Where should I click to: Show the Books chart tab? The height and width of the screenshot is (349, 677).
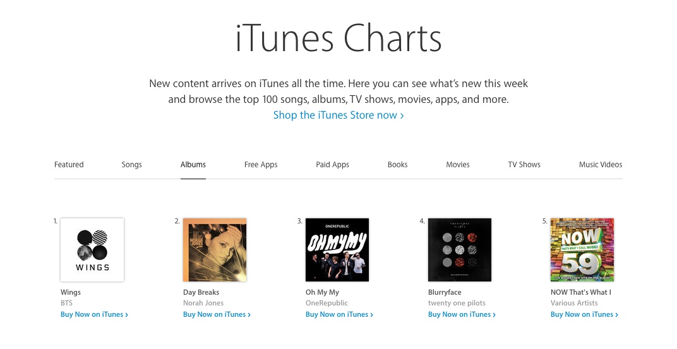pos(398,165)
